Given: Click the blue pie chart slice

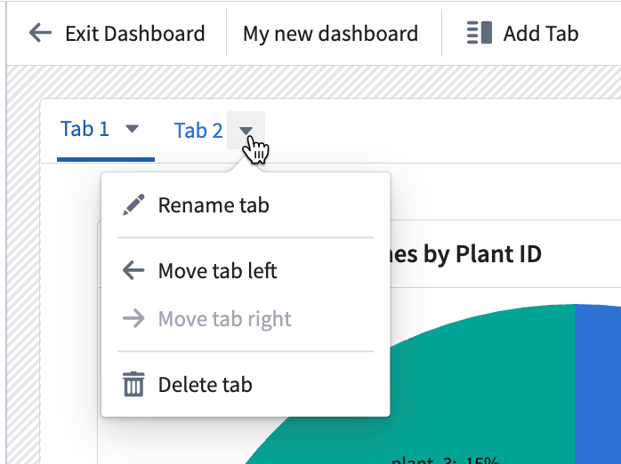Looking at the screenshot, I should pyautogui.click(x=598, y=384).
